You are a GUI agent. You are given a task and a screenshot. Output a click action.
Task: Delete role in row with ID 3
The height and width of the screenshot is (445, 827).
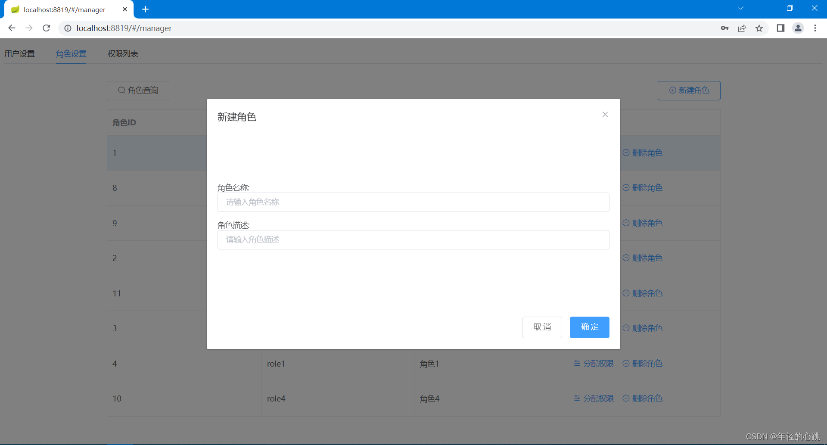pyautogui.click(x=643, y=328)
